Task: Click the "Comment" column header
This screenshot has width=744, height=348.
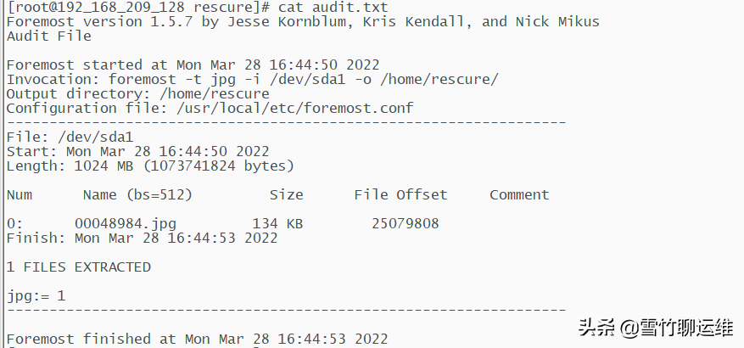Action: click(x=519, y=194)
